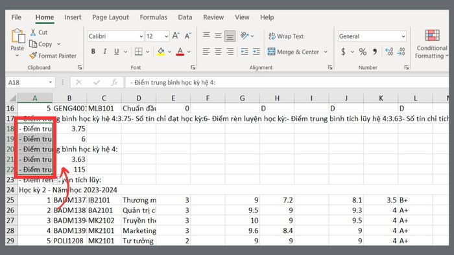Align text right
The image size is (454, 255).
coord(230,52)
